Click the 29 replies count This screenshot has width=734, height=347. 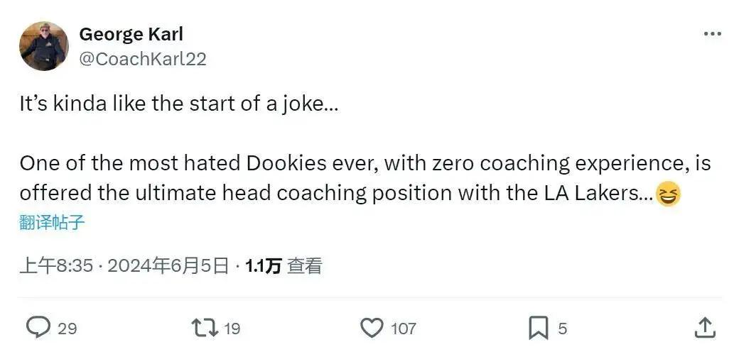(x=67, y=329)
